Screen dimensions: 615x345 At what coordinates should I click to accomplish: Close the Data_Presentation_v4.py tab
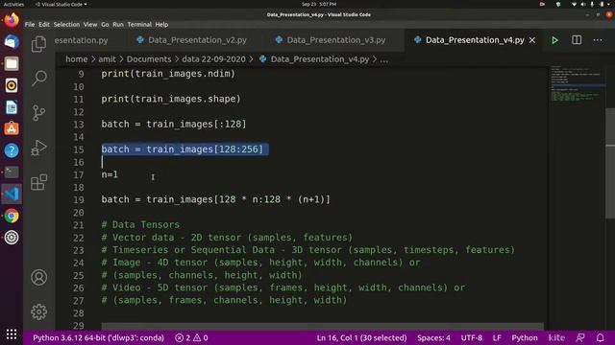click(532, 40)
